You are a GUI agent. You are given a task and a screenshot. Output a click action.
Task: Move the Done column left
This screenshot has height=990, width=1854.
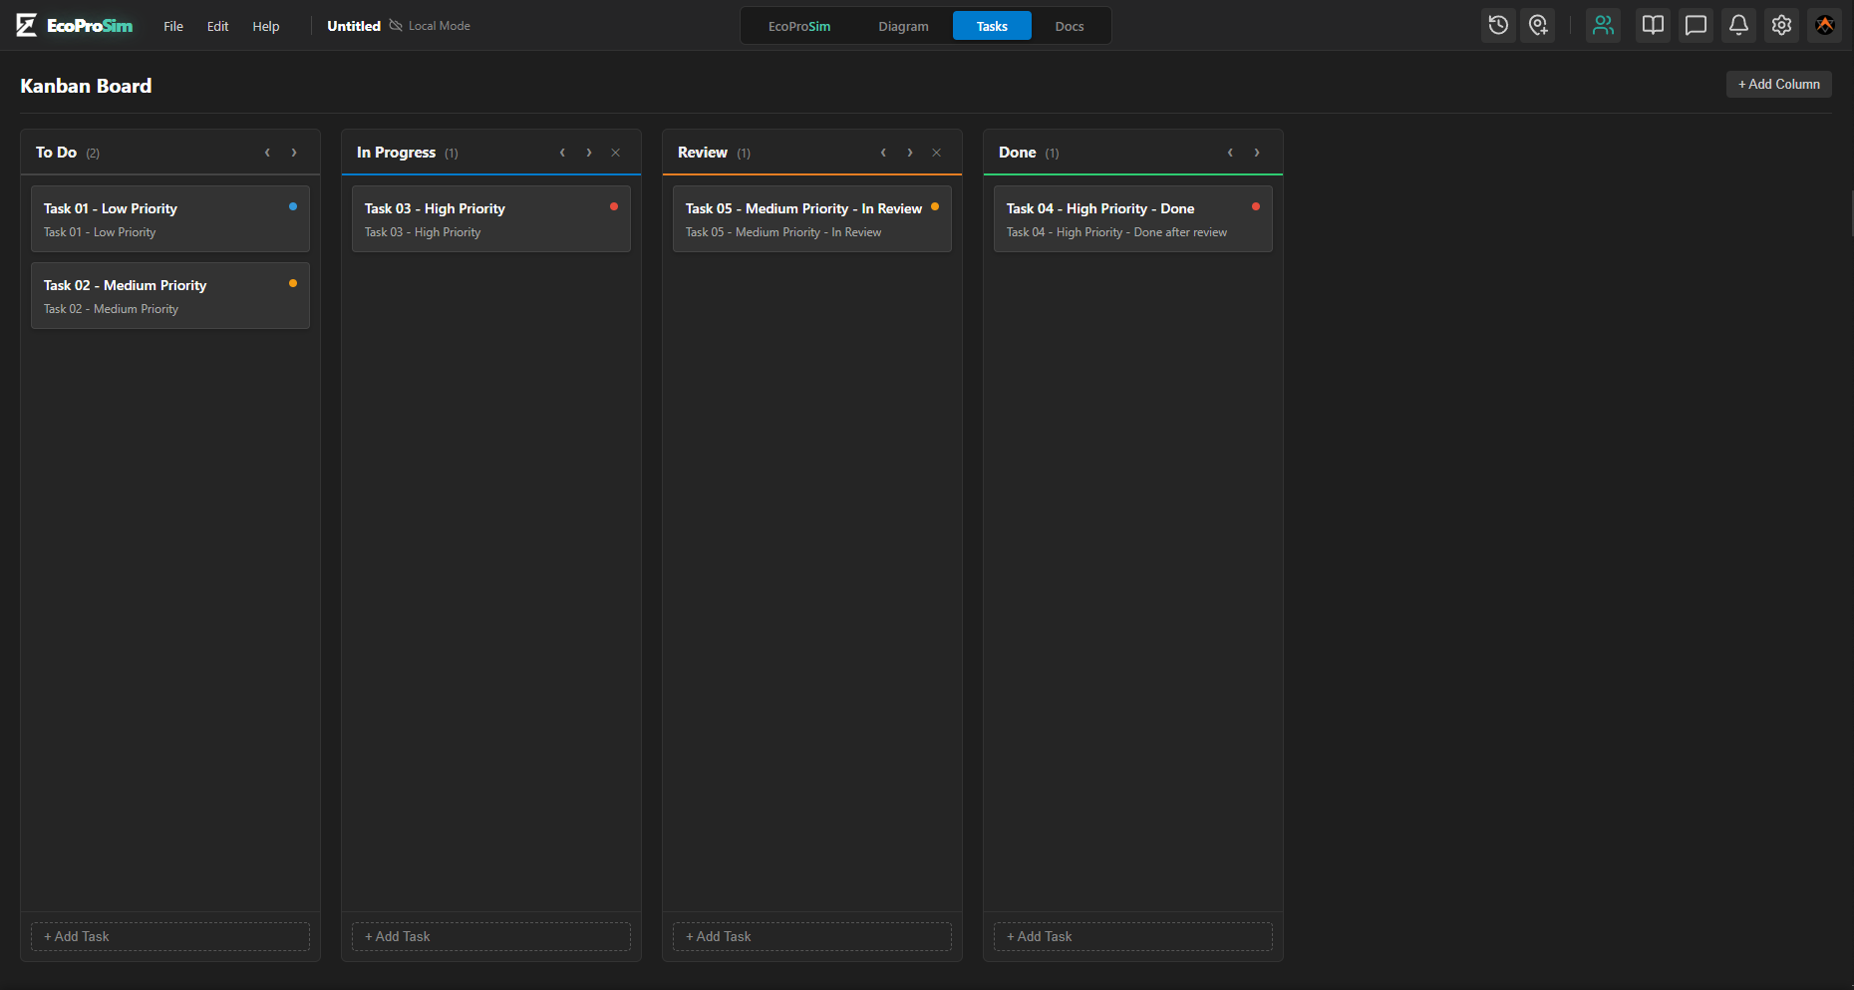click(1230, 153)
